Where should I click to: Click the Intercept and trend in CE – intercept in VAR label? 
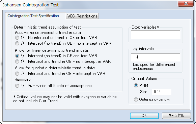coord(66,74)
